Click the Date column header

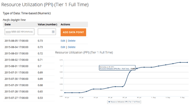pyautogui.click(x=7, y=24)
